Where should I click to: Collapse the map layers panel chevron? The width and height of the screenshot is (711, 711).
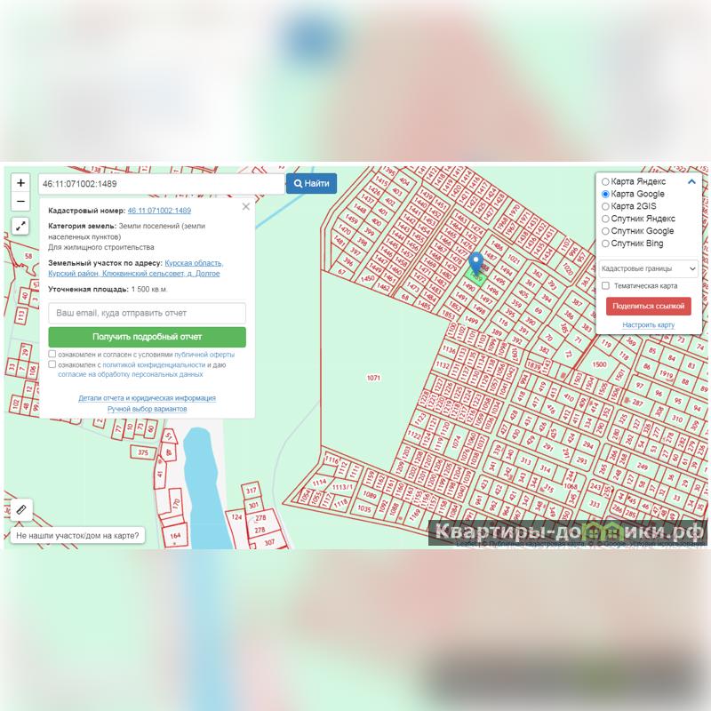(x=691, y=182)
